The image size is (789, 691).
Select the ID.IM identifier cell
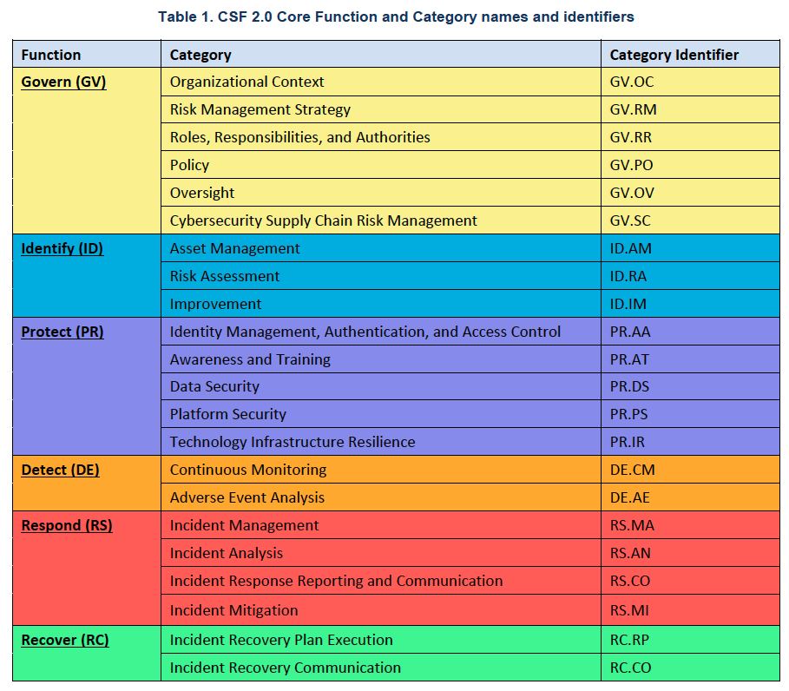tap(690, 304)
